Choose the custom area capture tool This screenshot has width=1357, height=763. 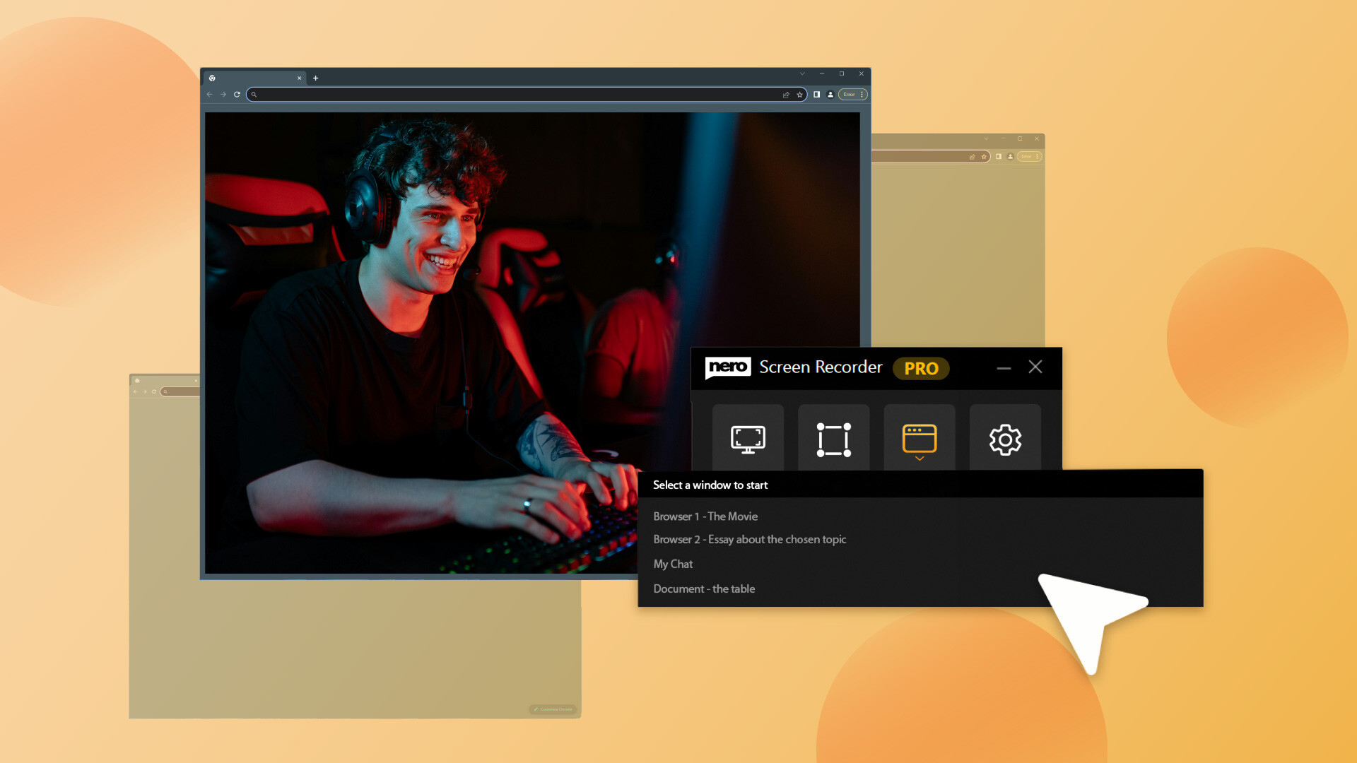pyautogui.click(x=833, y=438)
